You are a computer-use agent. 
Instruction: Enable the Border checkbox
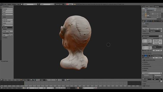(x=143, y=51)
